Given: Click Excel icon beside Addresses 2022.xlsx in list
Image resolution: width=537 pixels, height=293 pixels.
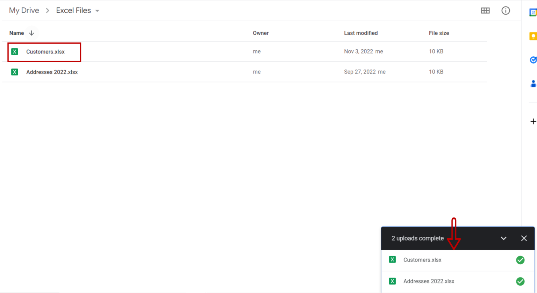Looking at the screenshot, I should tap(15, 72).
